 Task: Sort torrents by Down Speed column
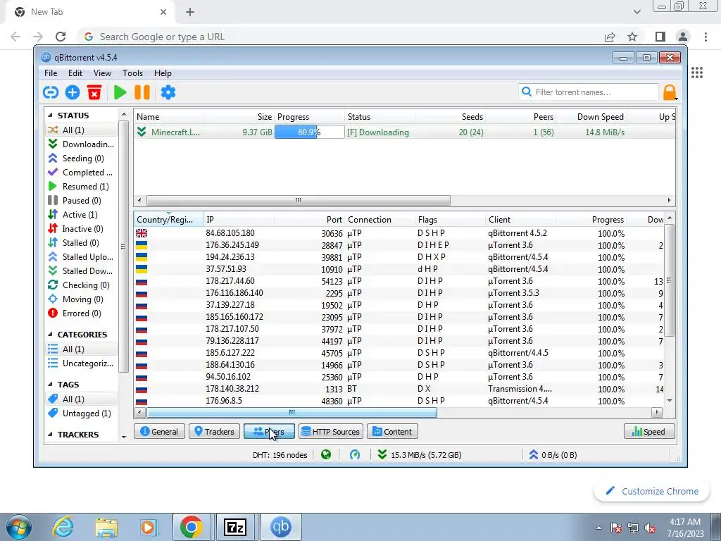pyautogui.click(x=591, y=117)
